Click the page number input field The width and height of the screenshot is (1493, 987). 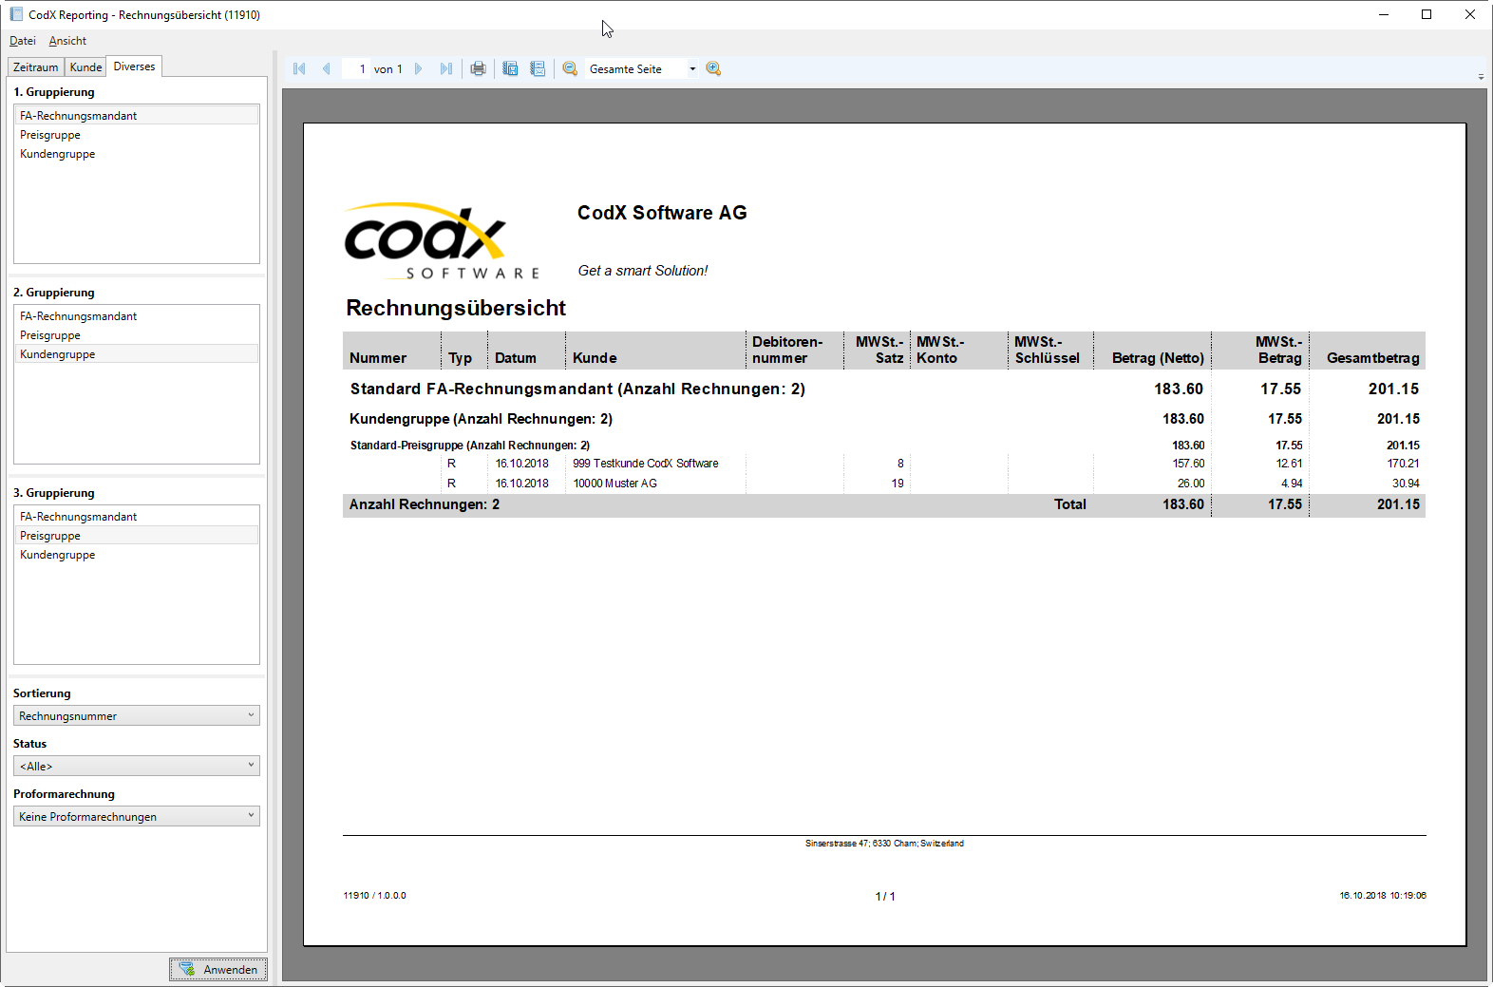click(356, 68)
